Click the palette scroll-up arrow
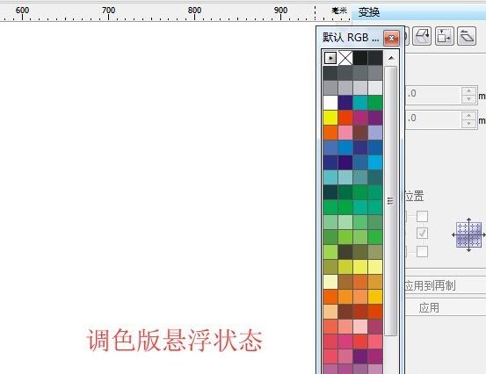Image resolution: width=486 pixels, height=374 pixels. 391,58
